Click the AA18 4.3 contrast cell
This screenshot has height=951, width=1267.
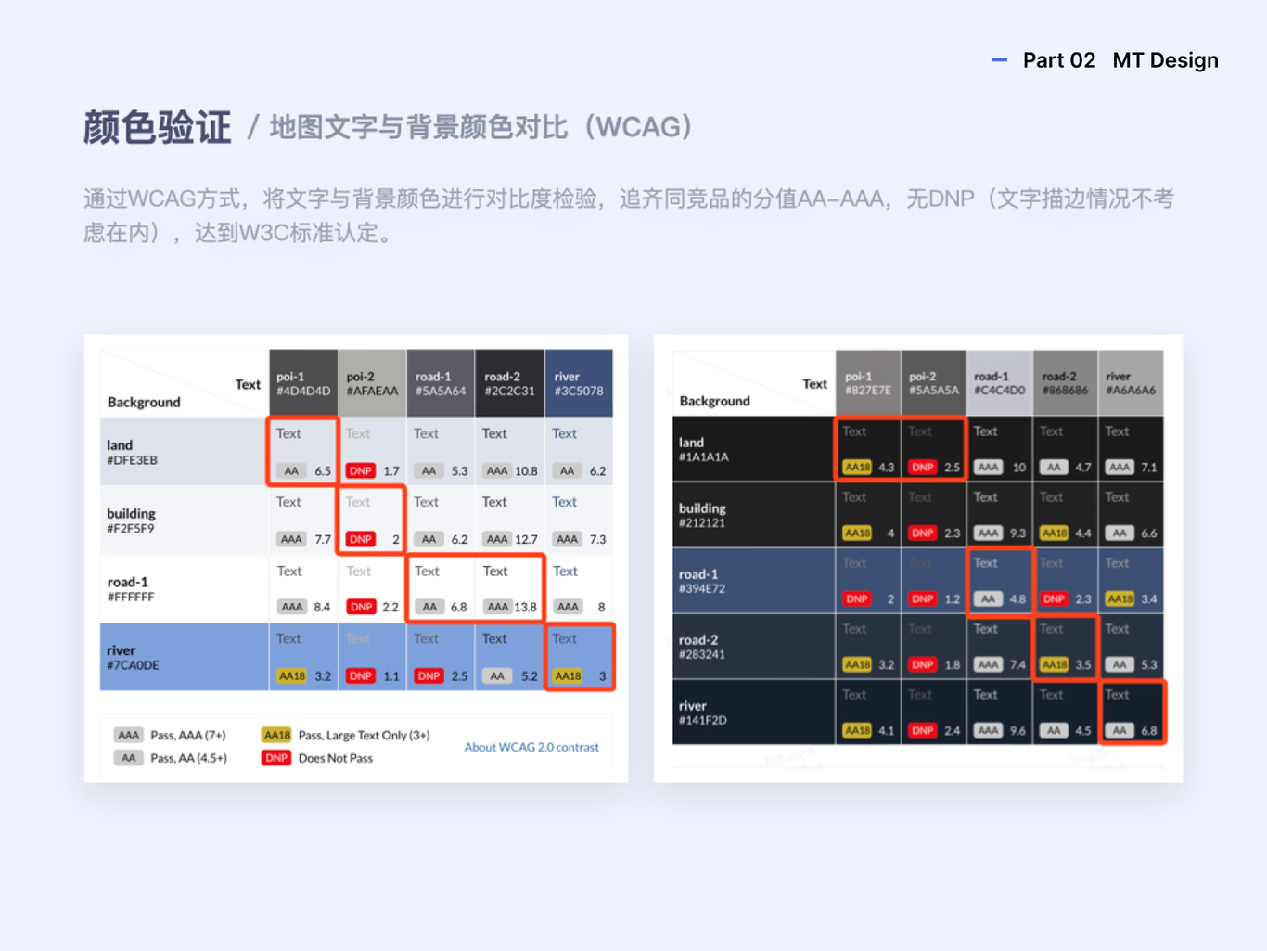[868, 449]
